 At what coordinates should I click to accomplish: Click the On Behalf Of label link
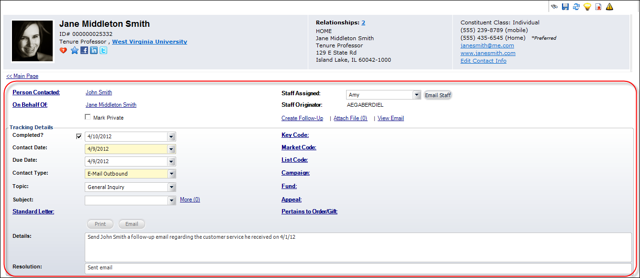[30, 105]
